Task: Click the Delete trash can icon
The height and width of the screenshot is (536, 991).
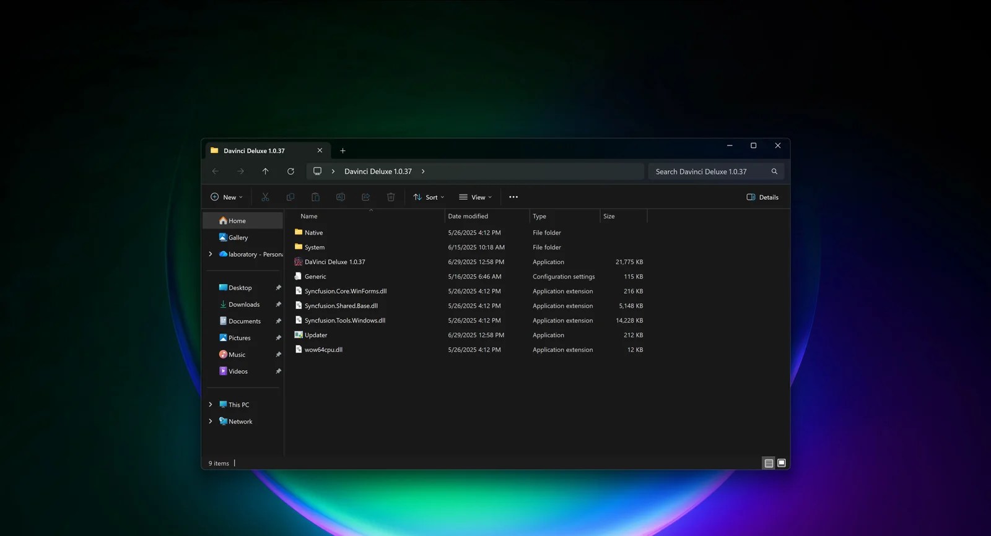Action: (x=391, y=197)
